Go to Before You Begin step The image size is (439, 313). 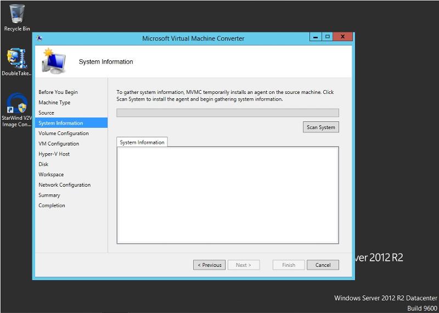[x=58, y=92]
